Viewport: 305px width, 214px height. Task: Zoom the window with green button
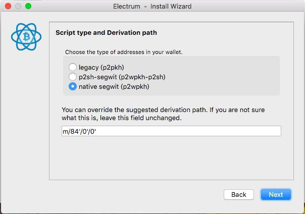28,6
